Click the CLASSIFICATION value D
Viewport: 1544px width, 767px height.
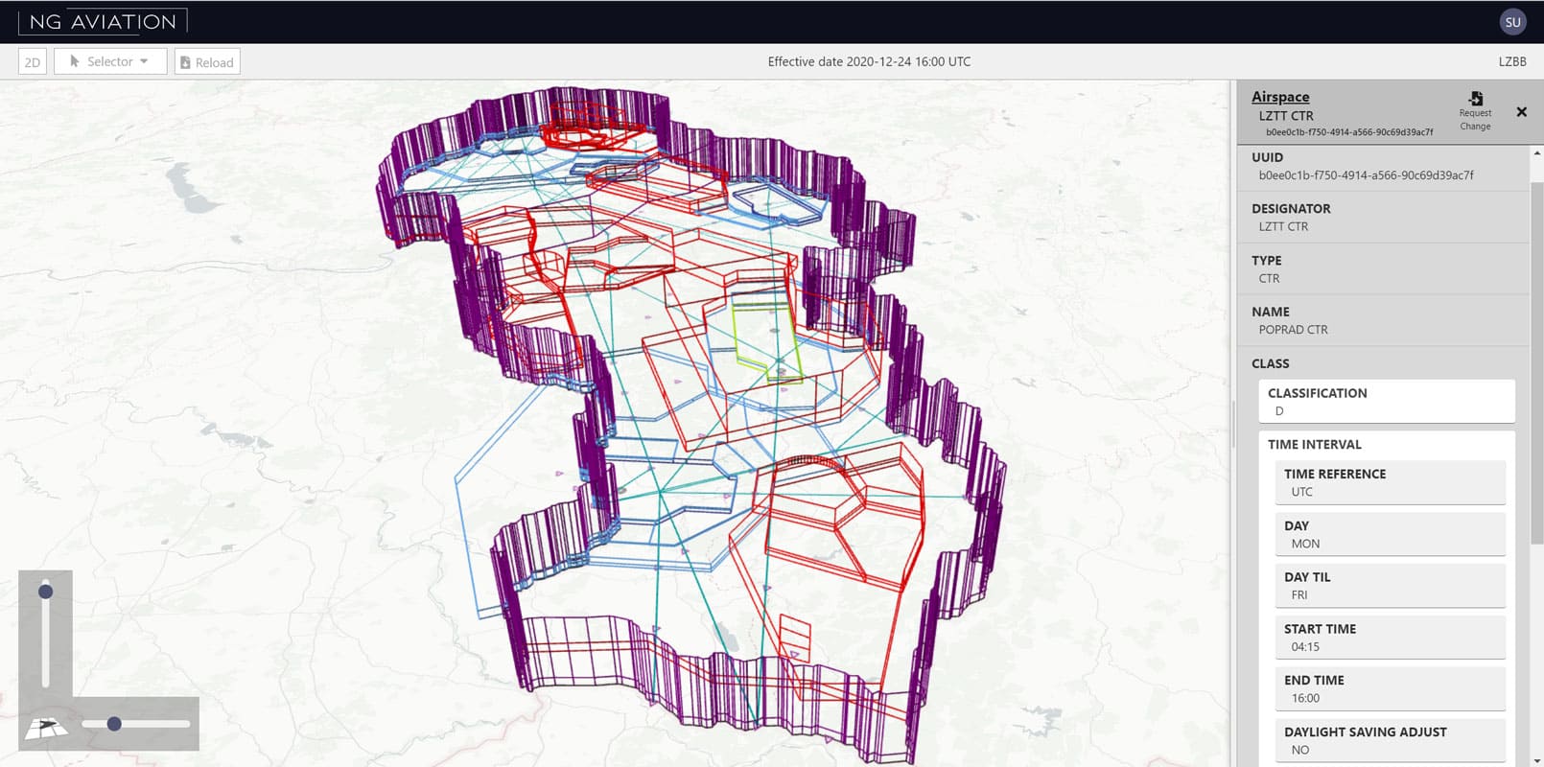(x=1279, y=411)
